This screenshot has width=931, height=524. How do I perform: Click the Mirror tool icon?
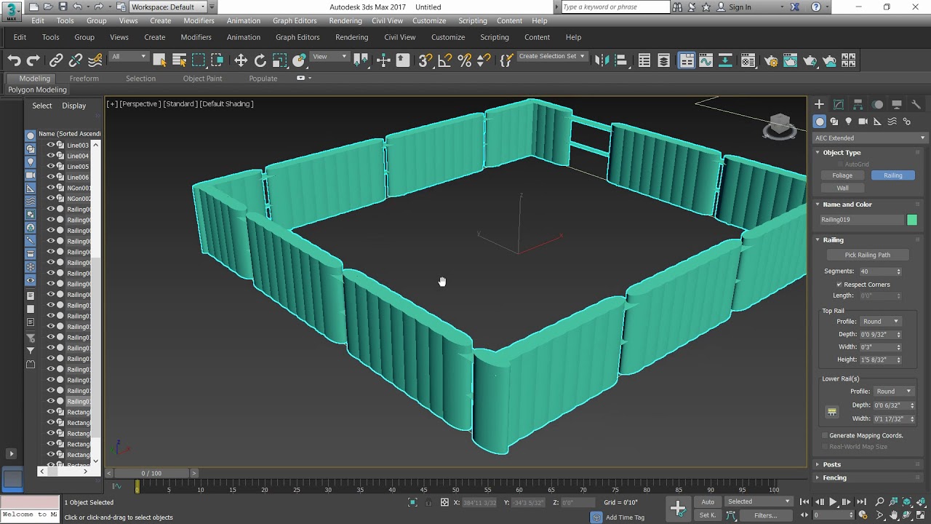coord(601,60)
